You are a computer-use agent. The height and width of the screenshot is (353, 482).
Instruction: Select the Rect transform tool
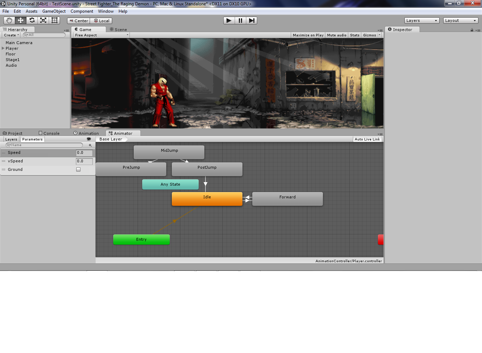[54, 20]
